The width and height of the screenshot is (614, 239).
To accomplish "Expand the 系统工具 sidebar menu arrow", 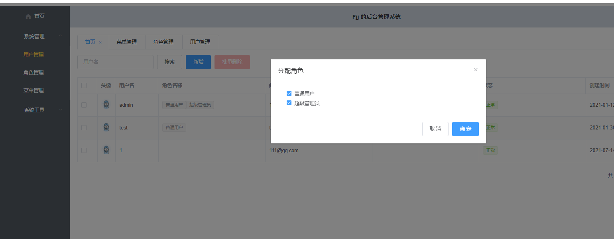I will pos(60,110).
